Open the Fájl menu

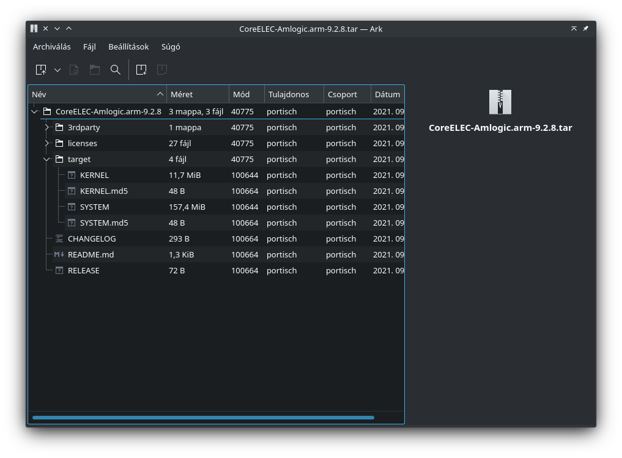coord(89,47)
